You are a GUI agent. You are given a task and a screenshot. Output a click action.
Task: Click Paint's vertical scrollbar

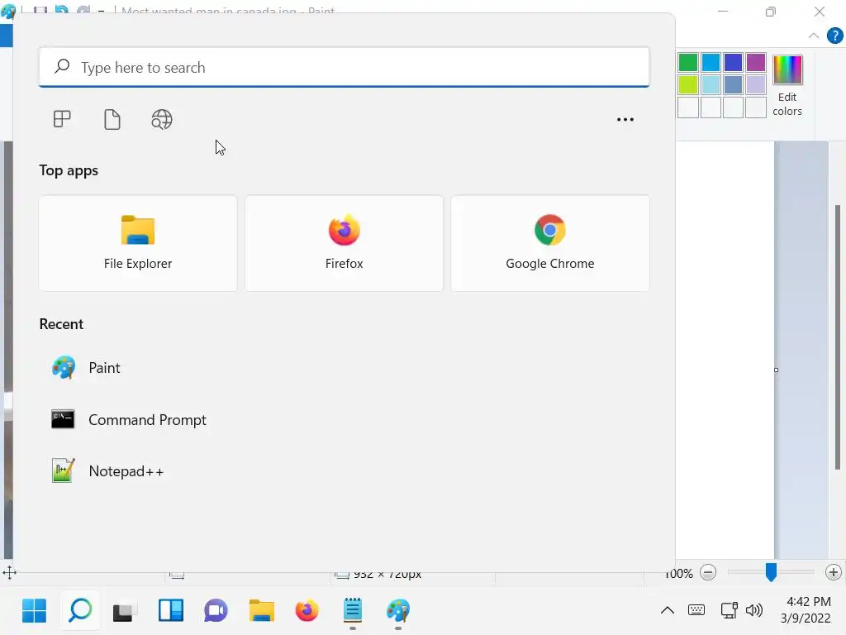point(837,337)
